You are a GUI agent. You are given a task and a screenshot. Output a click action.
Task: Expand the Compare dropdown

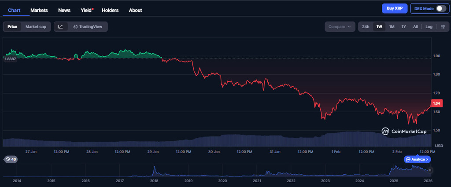click(340, 27)
